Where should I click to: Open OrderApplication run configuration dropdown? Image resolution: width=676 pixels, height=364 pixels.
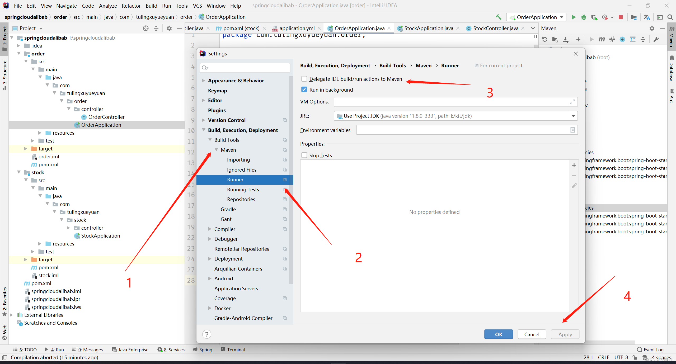pos(536,17)
